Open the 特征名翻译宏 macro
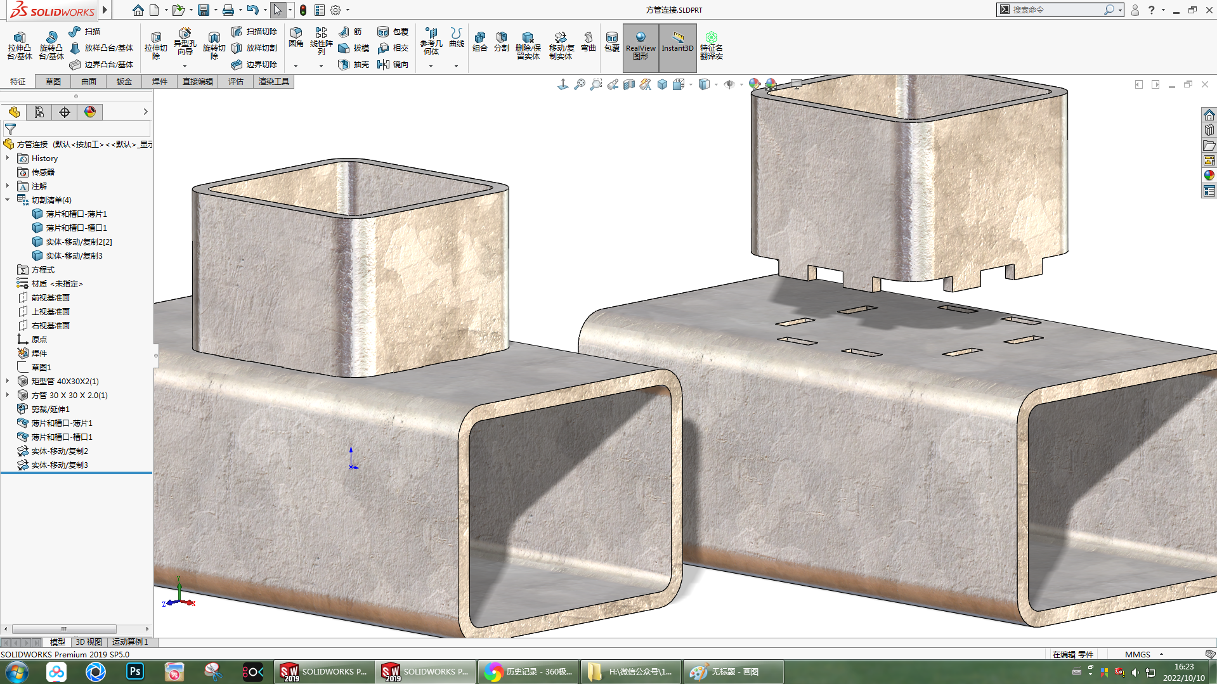This screenshot has height=684, width=1217. coord(711,46)
